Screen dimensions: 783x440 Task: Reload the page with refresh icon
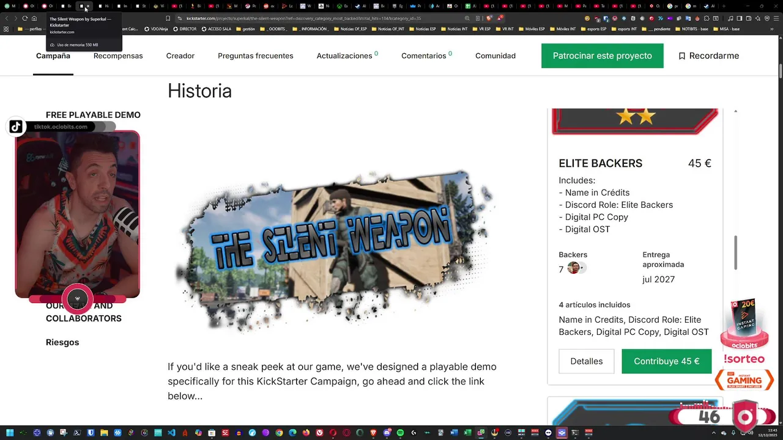coord(24,18)
